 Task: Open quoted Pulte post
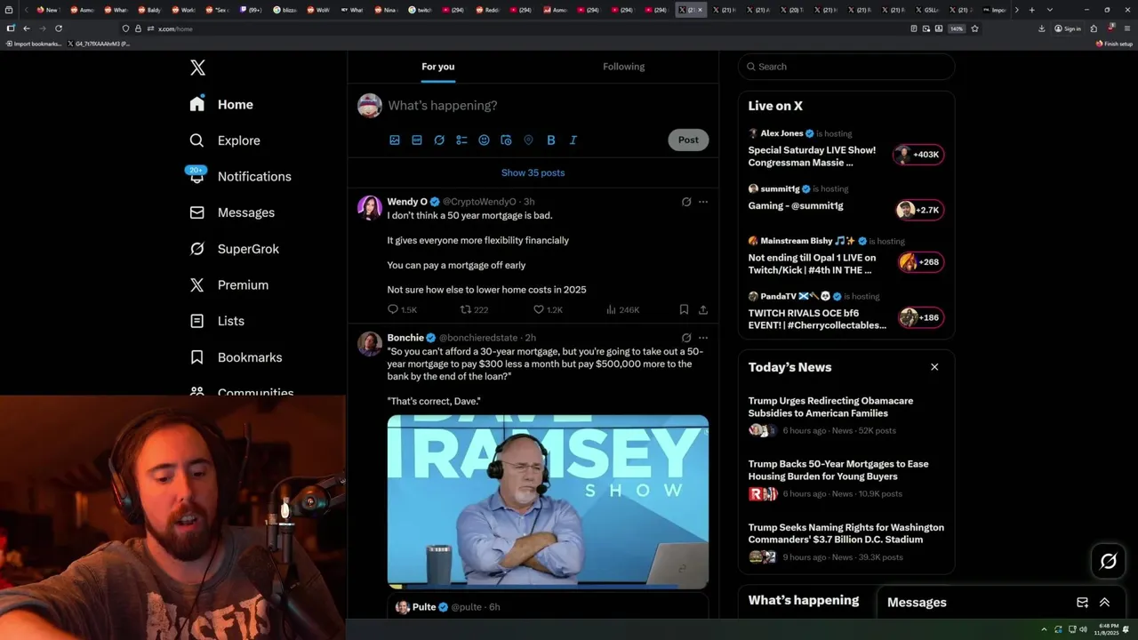pyautogui.click(x=548, y=607)
